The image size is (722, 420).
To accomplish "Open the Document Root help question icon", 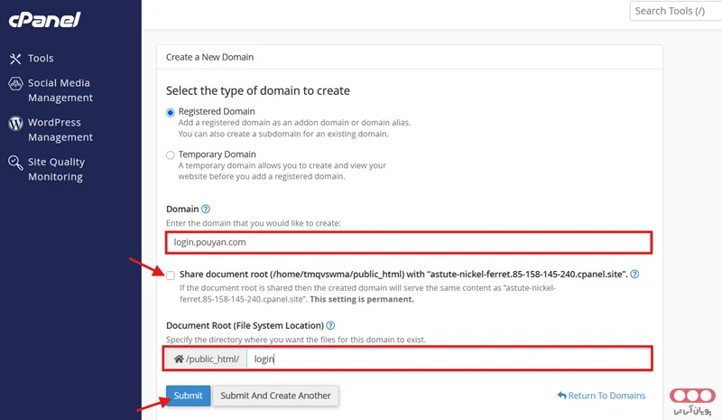I will [x=330, y=325].
